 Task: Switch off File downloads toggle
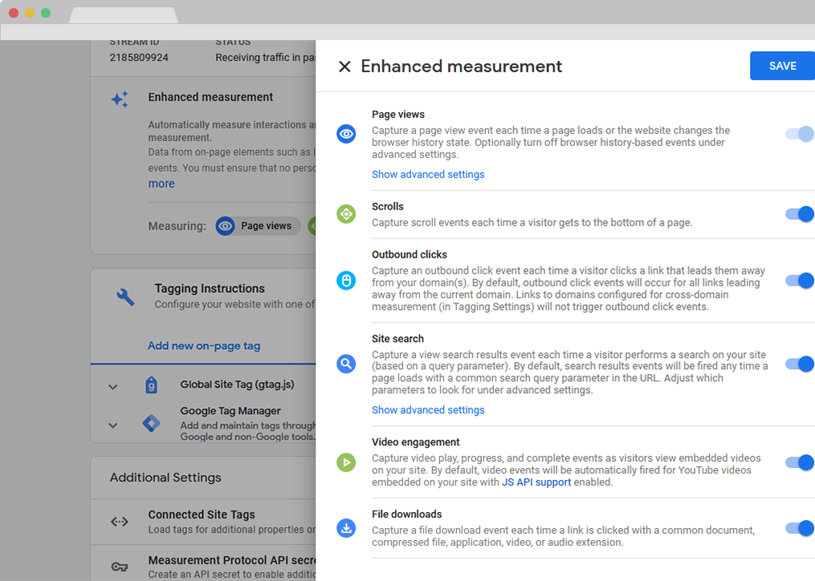(x=800, y=528)
